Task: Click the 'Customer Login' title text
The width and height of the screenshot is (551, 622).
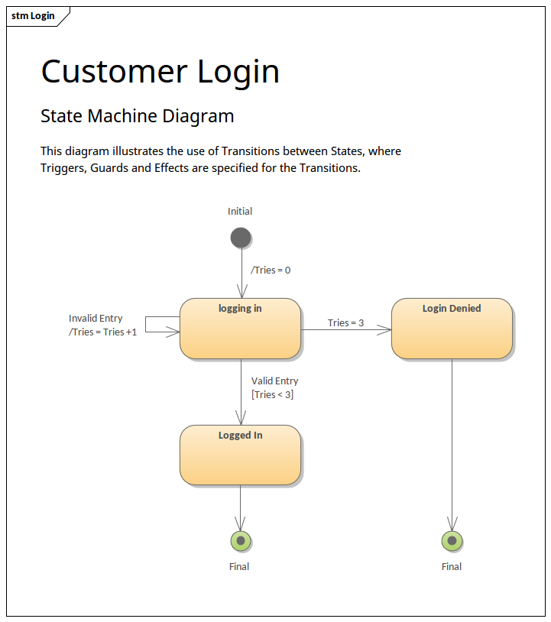Action: click(x=160, y=71)
